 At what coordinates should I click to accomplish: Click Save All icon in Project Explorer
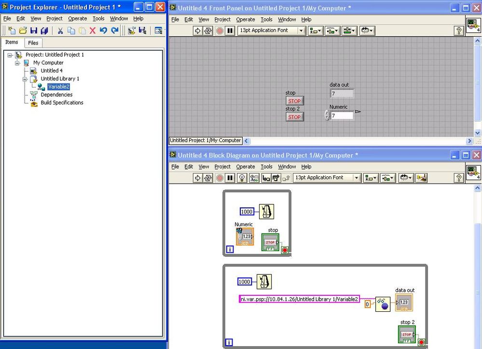[44, 30]
